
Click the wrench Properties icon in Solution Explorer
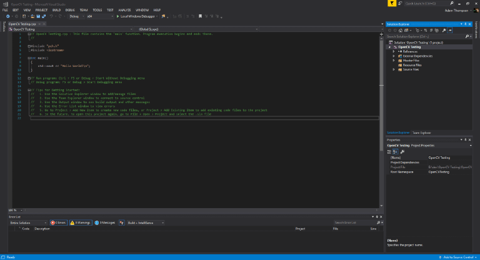[444, 31]
